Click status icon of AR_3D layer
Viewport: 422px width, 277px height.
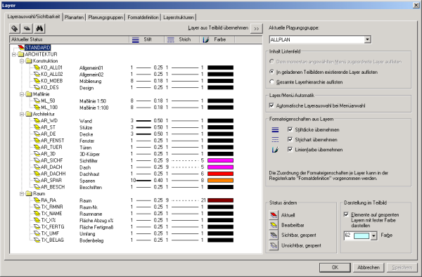tap(37, 154)
